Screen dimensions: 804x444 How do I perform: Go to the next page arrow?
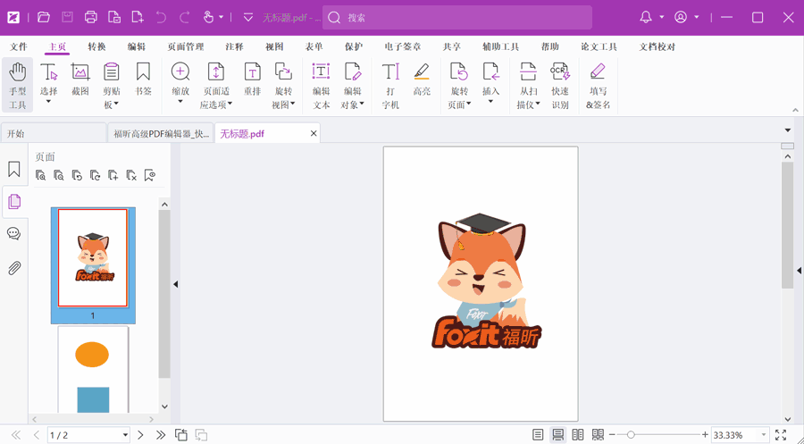coord(140,435)
